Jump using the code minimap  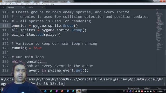160,29
